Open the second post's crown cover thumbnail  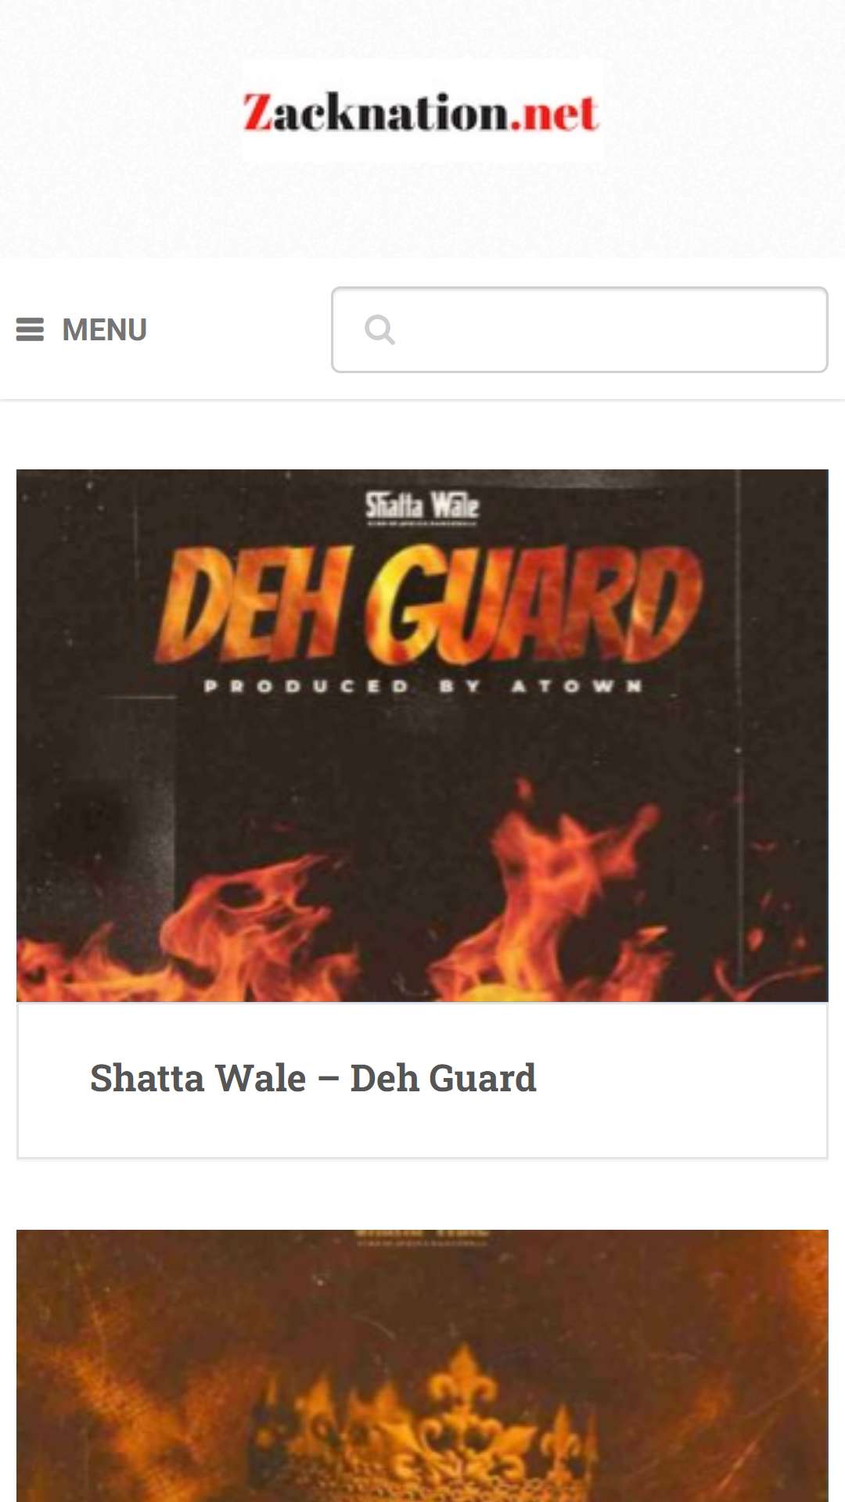(x=422, y=1366)
